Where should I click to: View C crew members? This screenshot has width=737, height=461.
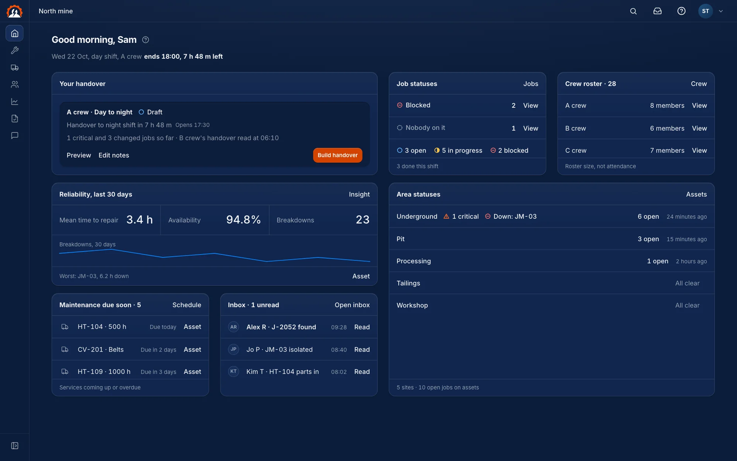[x=699, y=150]
